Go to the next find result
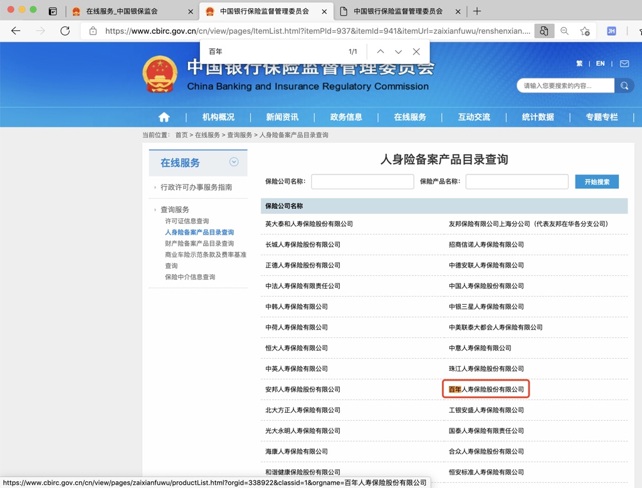642x488 pixels. click(x=398, y=51)
